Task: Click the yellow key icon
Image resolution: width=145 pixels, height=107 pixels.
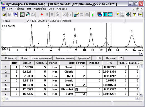Action: pos(140,14)
